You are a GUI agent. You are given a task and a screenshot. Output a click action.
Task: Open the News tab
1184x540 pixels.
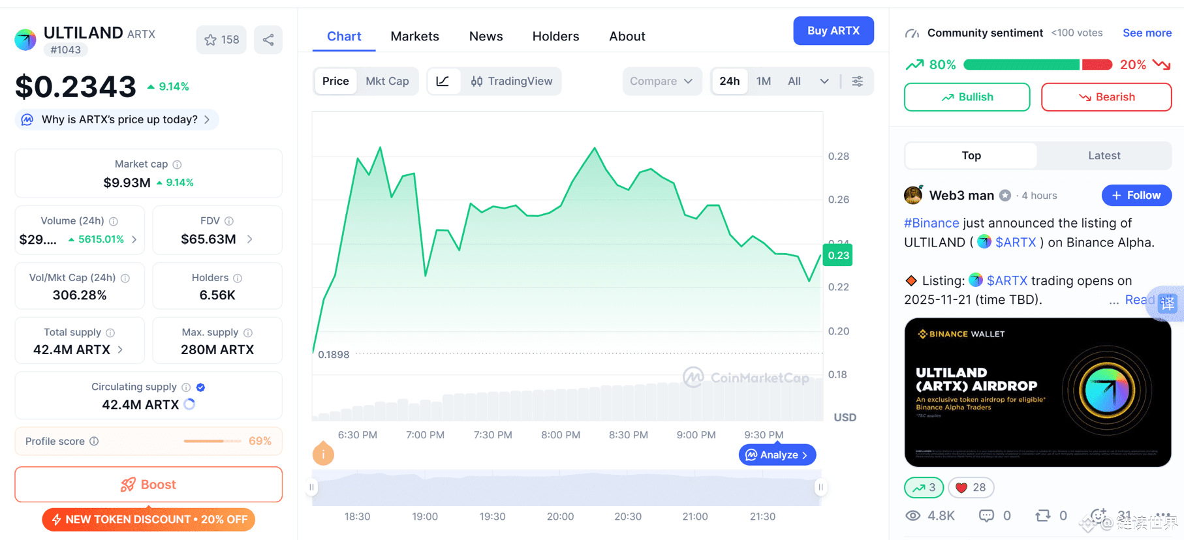(486, 37)
